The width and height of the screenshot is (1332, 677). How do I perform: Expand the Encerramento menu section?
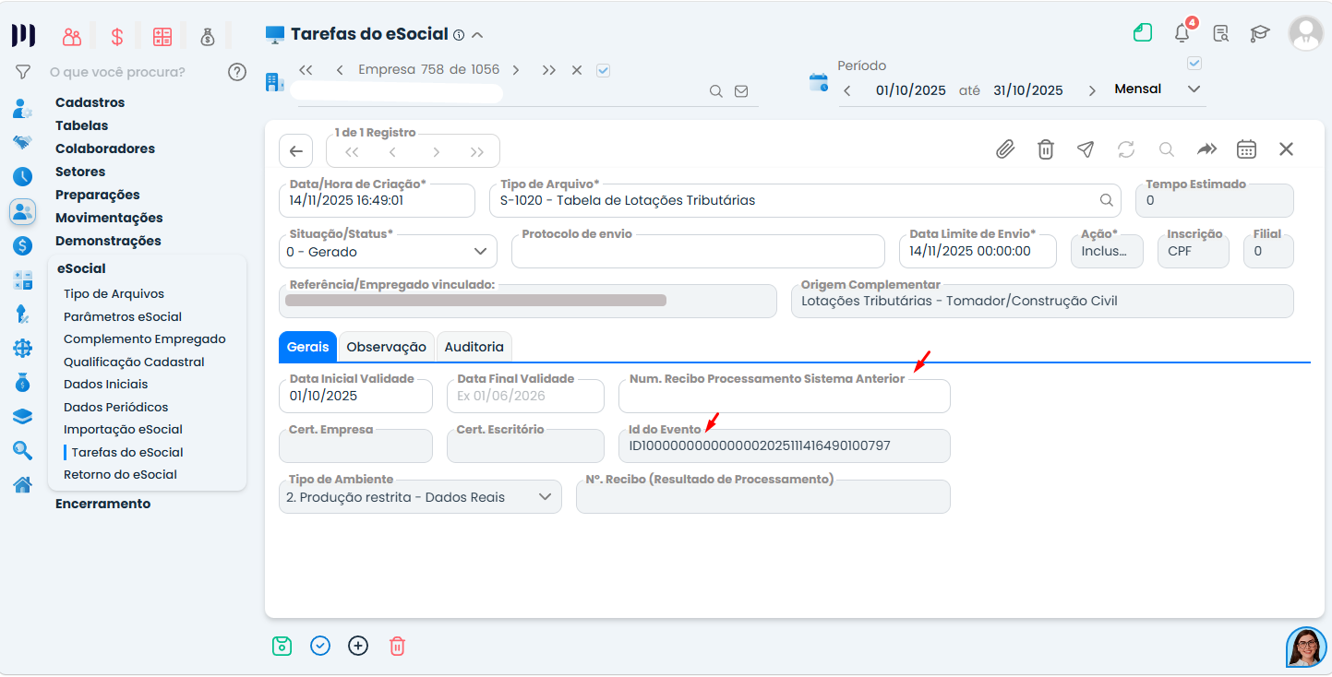(102, 504)
